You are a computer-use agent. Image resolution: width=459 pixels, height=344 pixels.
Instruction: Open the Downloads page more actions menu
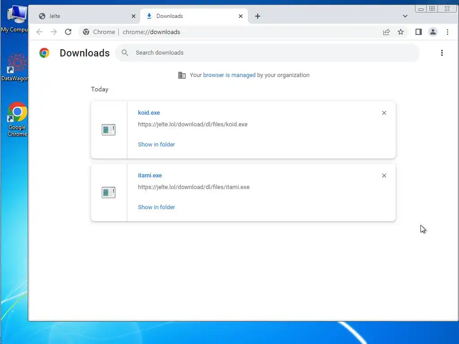coord(442,53)
